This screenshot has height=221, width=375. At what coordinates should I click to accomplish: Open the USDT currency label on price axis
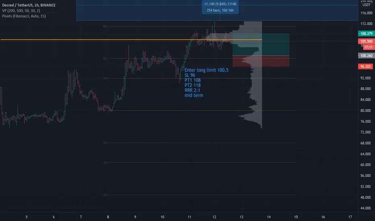366,5
